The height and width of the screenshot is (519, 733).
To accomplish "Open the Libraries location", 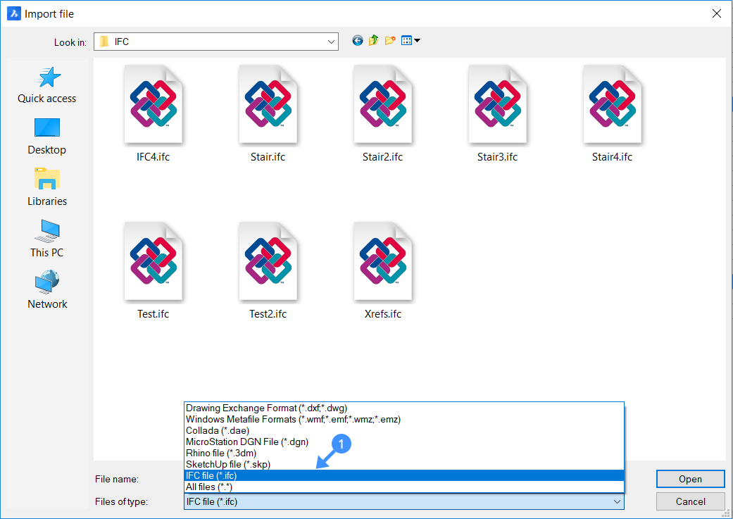I will [x=47, y=188].
